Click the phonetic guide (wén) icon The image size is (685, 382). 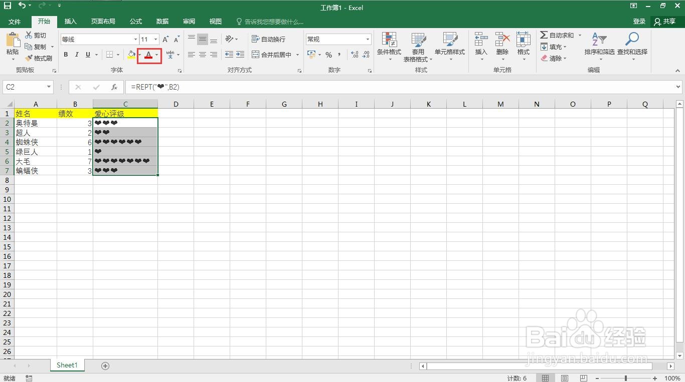click(170, 55)
